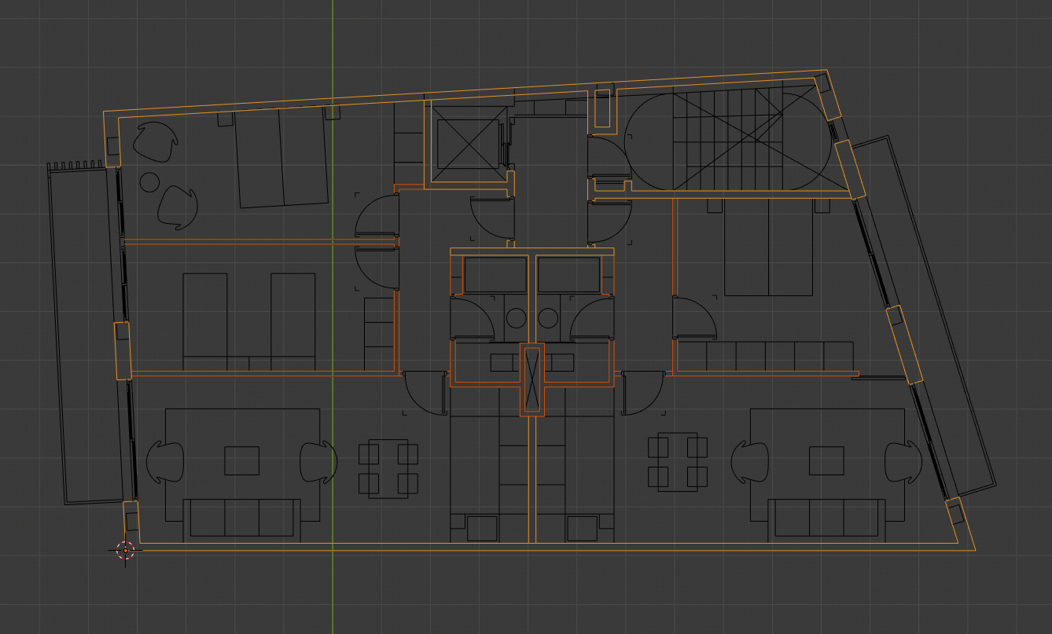The image size is (1052, 634).
Task: Select the narrow duct box with X at center
Action: click(532, 379)
